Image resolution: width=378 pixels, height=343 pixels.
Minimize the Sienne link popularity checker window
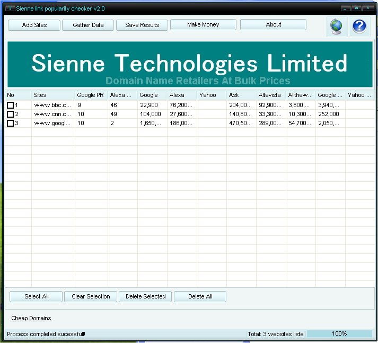[x=346, y=8]
